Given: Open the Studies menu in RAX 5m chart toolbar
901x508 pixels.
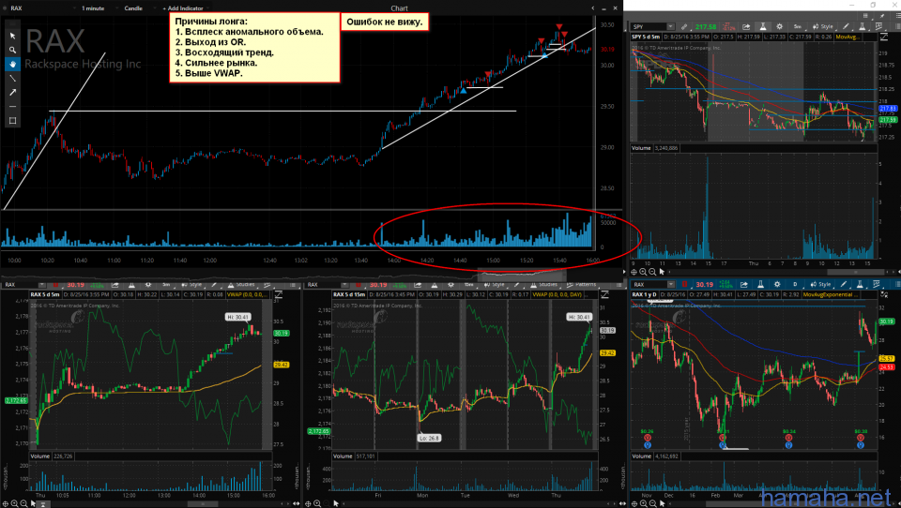Looking at the screenshot, I should (x=242, y=285).
